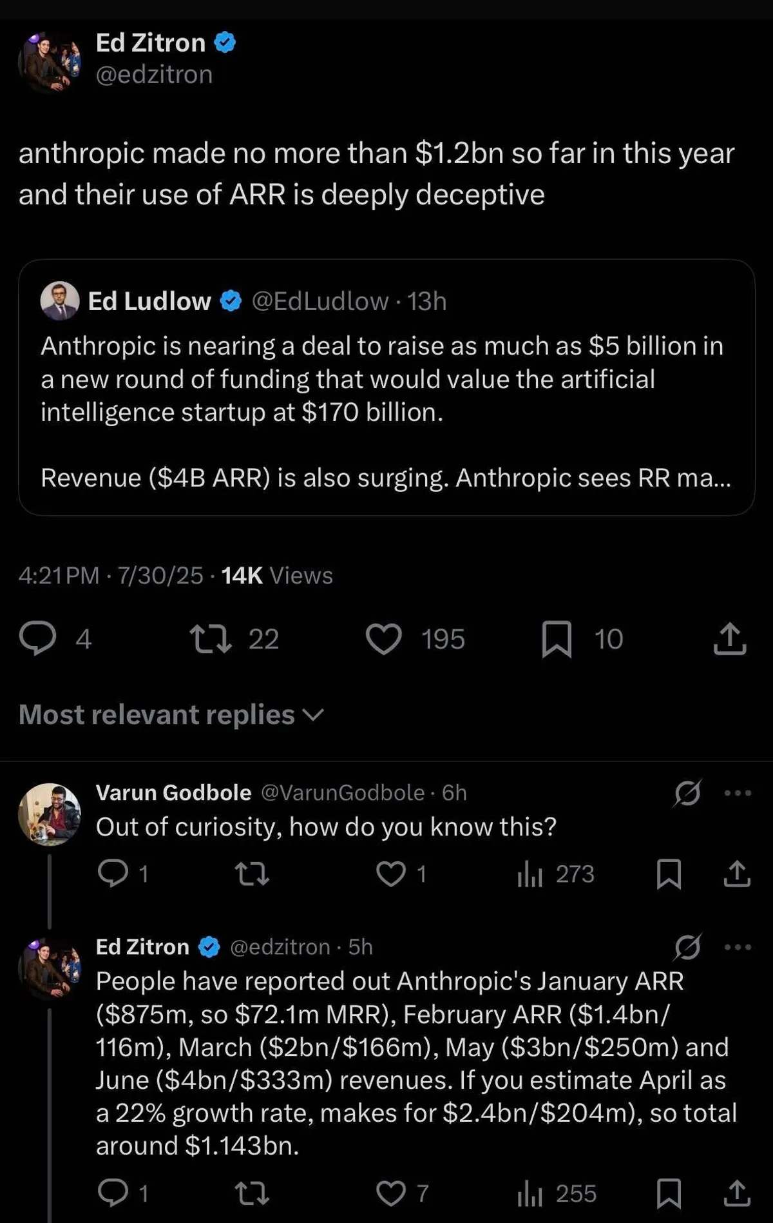Image resolution: width=773 pixels, height=1223 pixels.
Task: Bookmark Varun Godbole's reply
Action: (669, 874)
